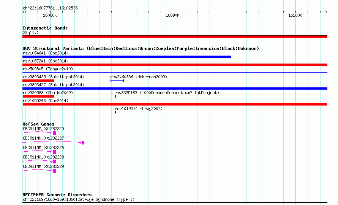Click the 22q11.1 cytogenetic band red bar
This screenshot has height=205, width=338.
click(x=175, y=37)
